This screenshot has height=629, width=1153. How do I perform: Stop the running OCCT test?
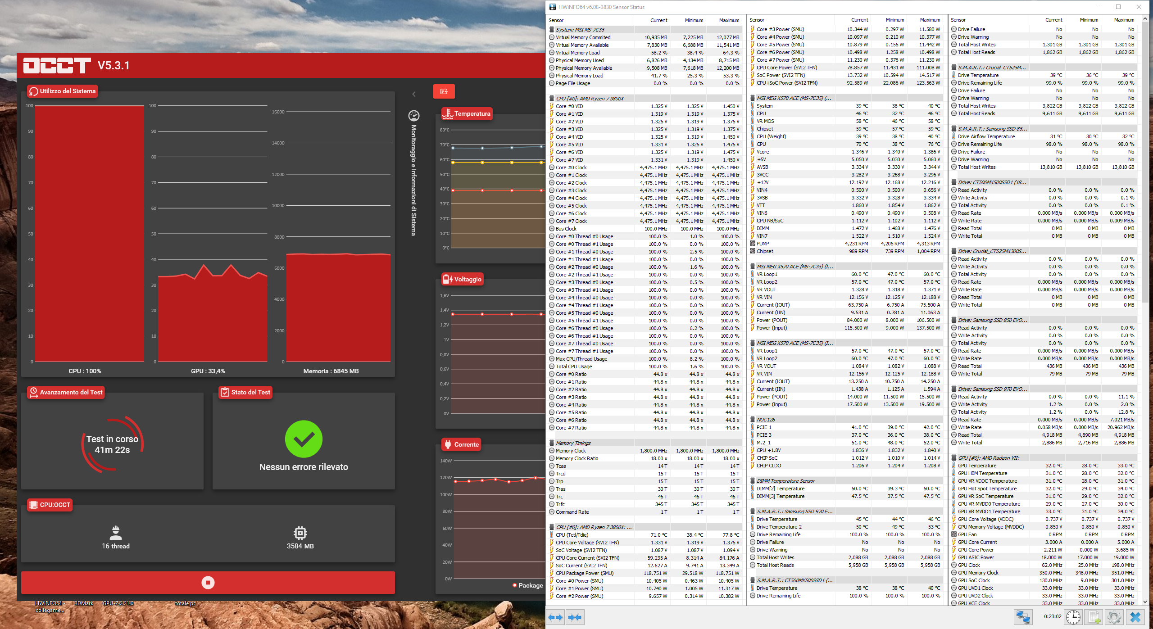[x=208, y=582]
